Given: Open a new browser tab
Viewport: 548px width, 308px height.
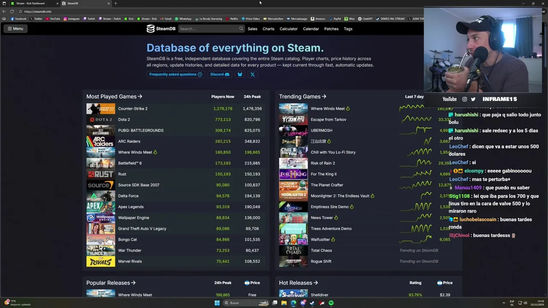Looking at the screenshot, I should (x=115, y=3).
